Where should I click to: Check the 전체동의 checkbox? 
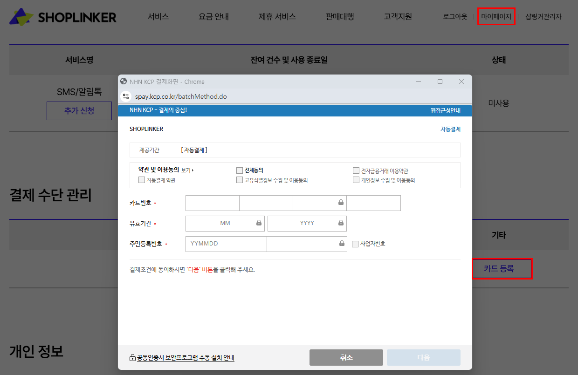[240, 170]
